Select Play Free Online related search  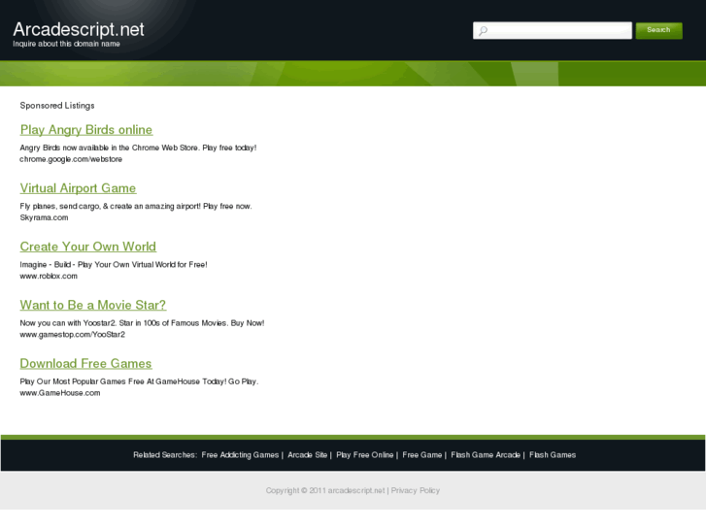click(x=365, y=455)
